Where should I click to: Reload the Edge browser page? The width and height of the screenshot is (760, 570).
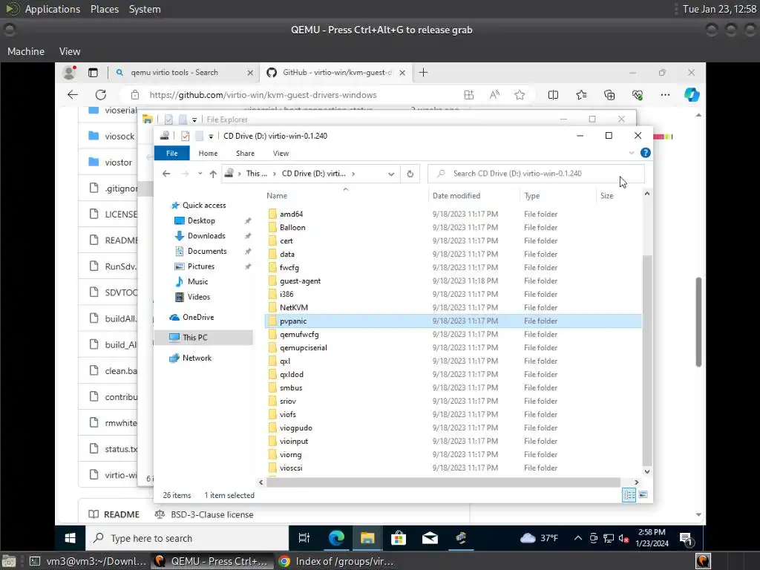[100, 95]
